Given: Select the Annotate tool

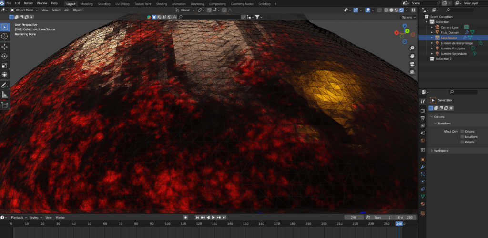Looking at the screenshot, I should pos(5,85).
